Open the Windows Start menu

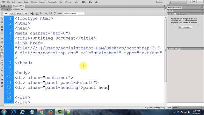4,112
